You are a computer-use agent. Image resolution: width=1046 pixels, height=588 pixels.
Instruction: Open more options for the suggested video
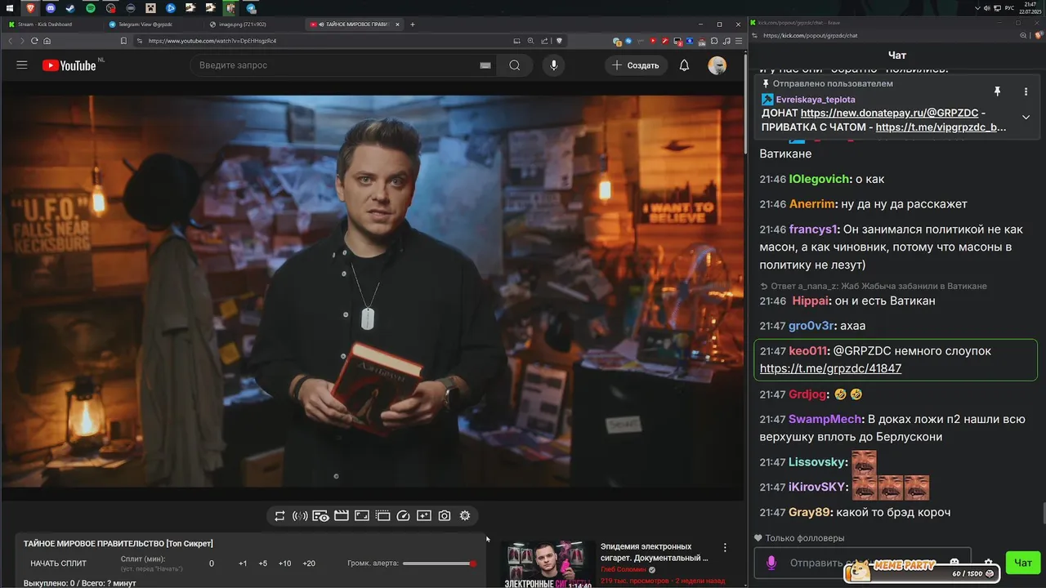pyautogui.click(x=725, y=548)
